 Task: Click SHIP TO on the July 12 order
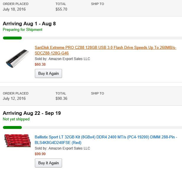pos(97,93)
